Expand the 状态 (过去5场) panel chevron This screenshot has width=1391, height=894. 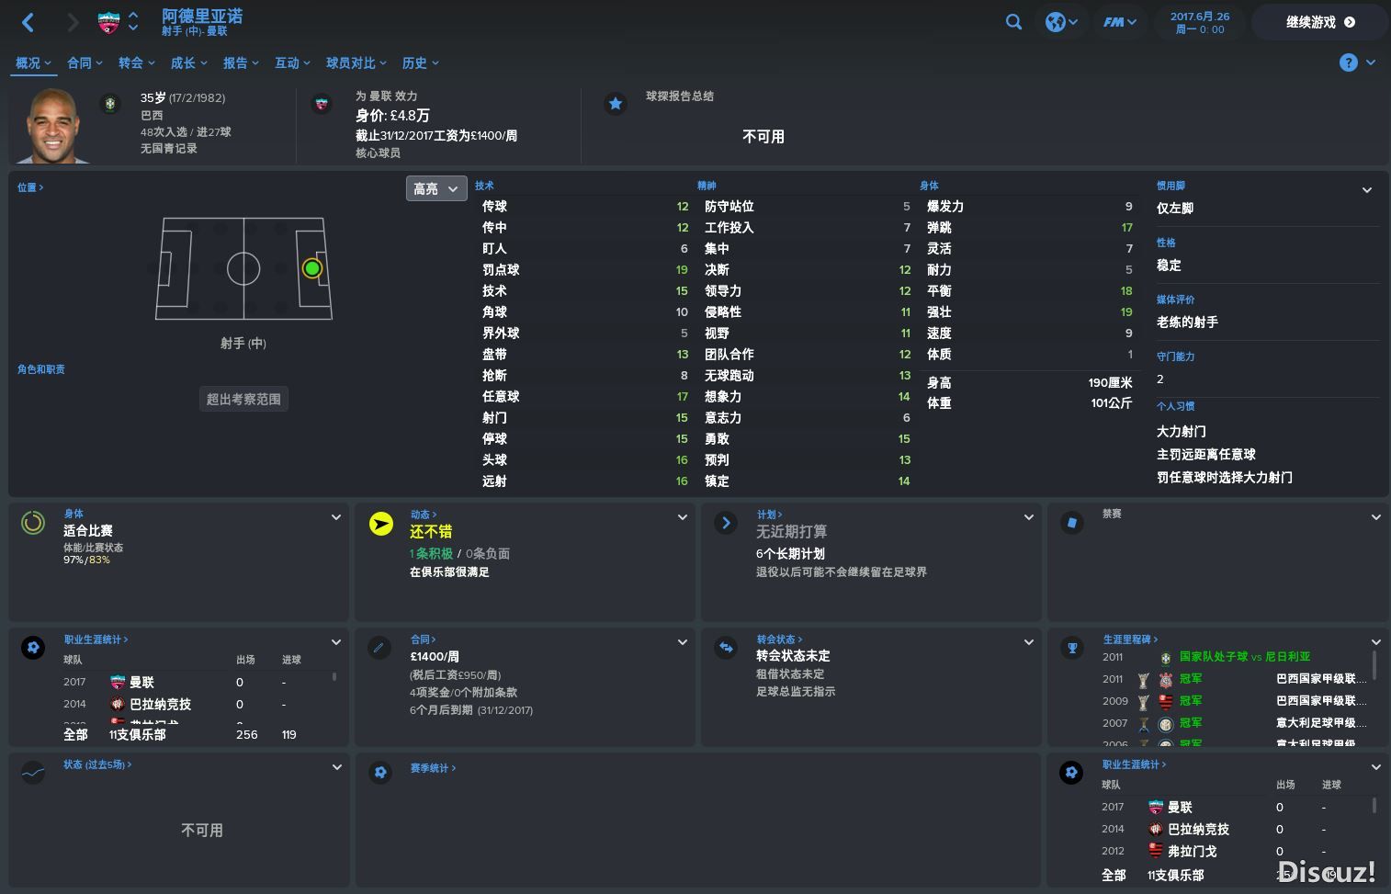(x=336, y=767)
